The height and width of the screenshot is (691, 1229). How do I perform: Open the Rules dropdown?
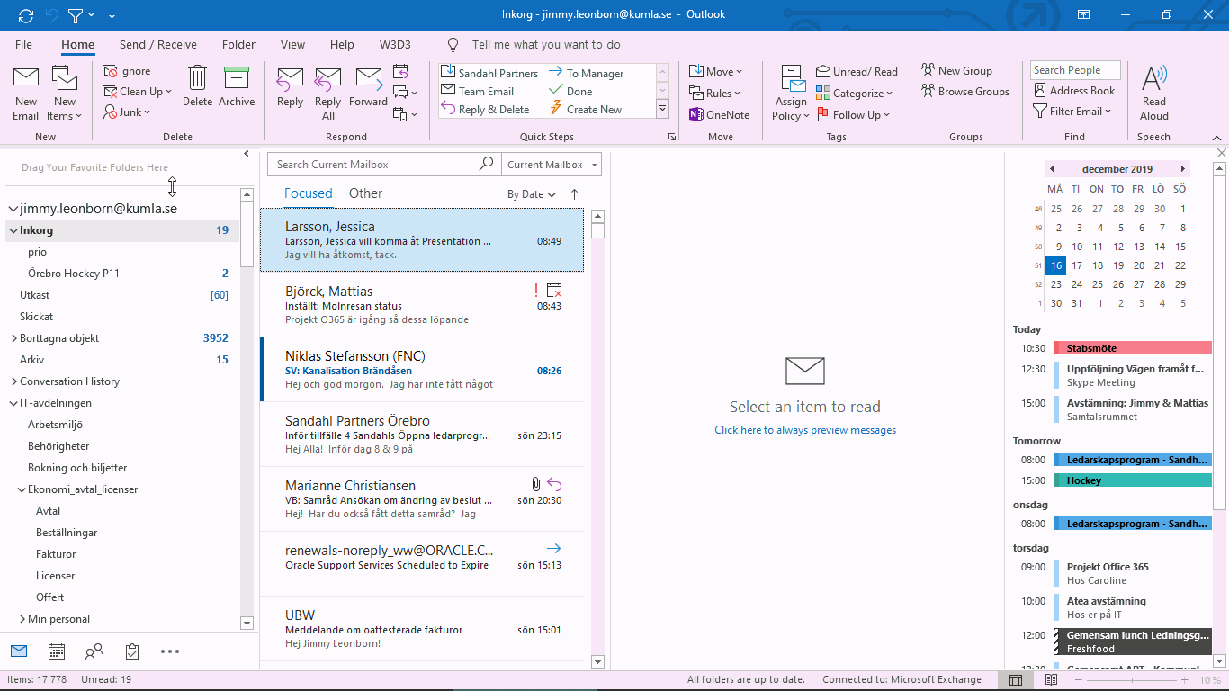[x=715, y=93]
